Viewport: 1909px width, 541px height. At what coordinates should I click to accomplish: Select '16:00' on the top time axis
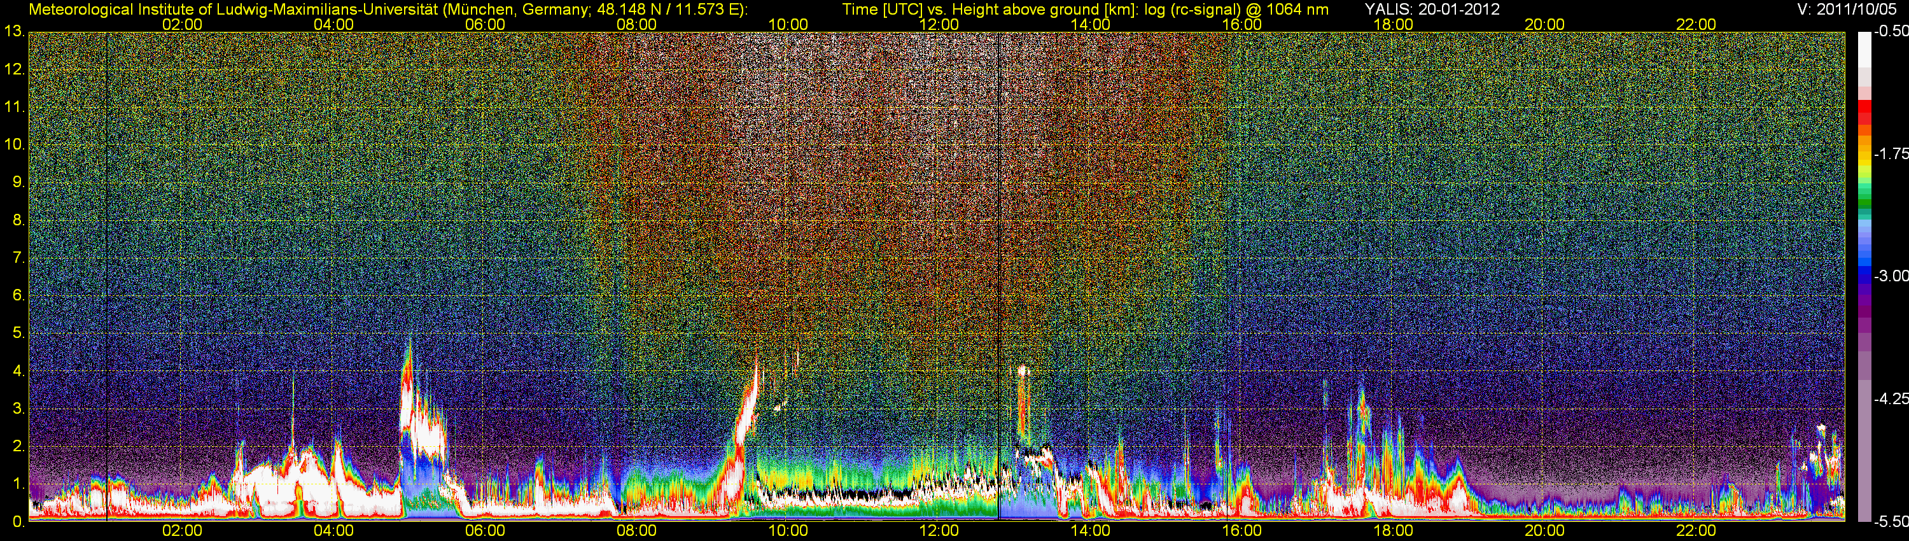click(x=1242, y=24)
